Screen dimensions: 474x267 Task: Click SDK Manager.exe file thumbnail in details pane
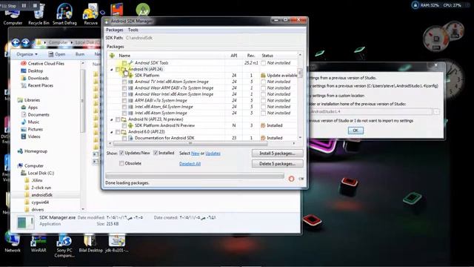25,222
